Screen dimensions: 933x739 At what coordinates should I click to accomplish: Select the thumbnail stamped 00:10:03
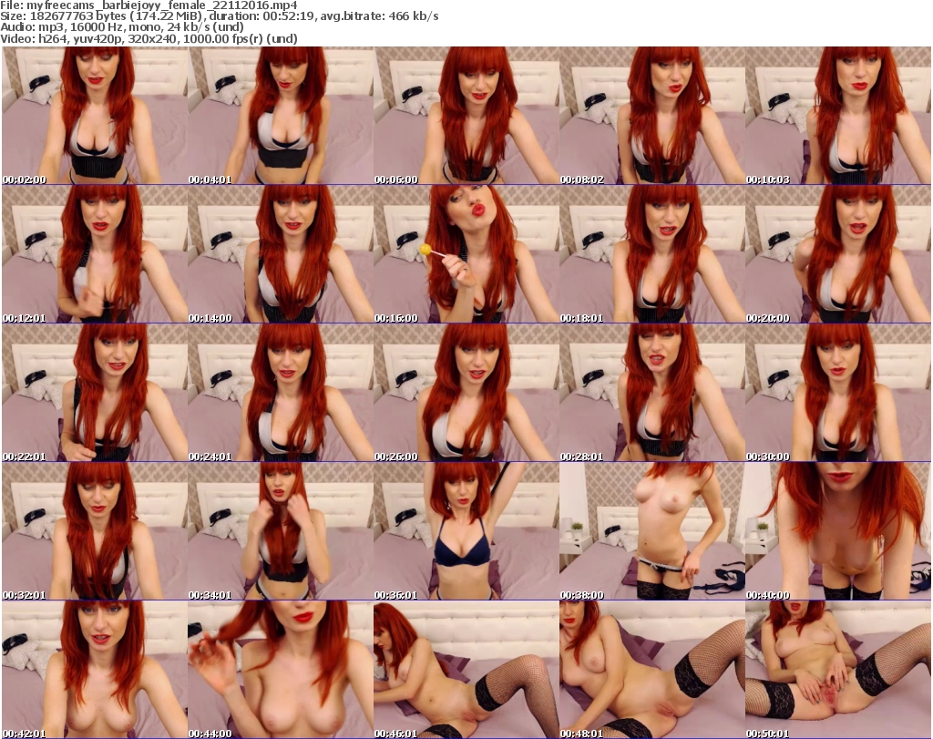(838, 116)
